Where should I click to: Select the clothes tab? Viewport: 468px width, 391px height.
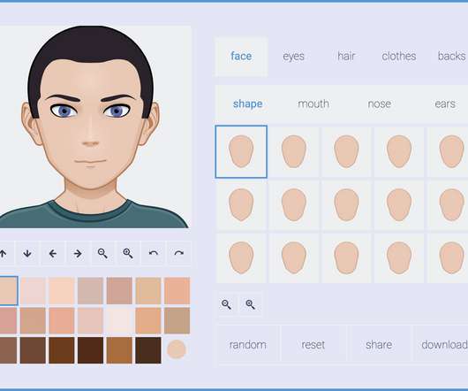tap(399, 57)
